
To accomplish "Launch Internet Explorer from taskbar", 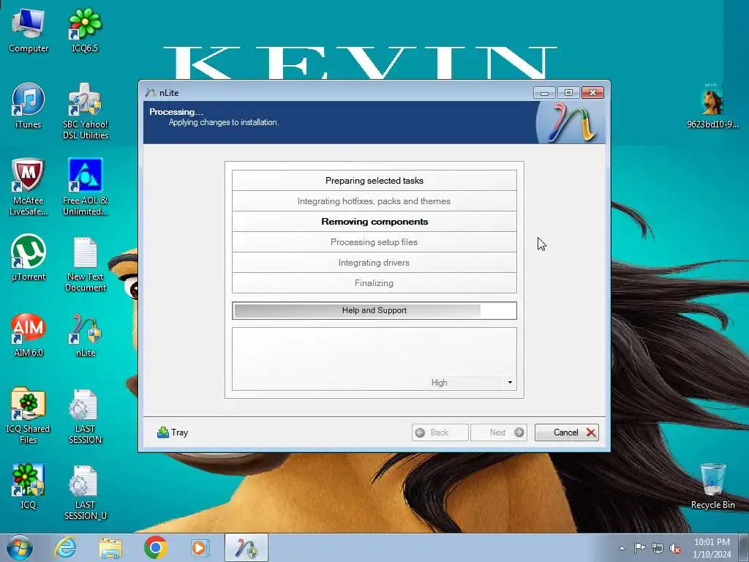I will click(x=65, y=547).
